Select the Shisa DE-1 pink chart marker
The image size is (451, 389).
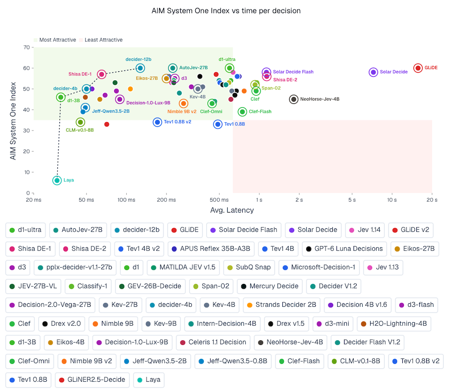[x=101, y=74]
